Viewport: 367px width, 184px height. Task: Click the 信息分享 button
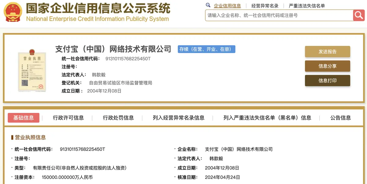(x=327, y=66)
